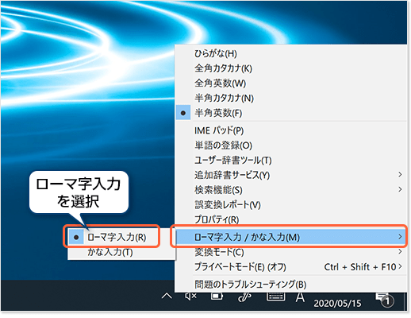
Task: Choose 半角英数(F) input mode
Action: coord(291,113)
